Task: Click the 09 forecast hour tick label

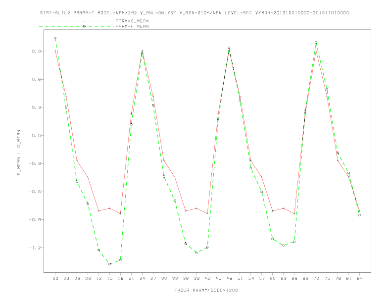Action: [88, 278]
